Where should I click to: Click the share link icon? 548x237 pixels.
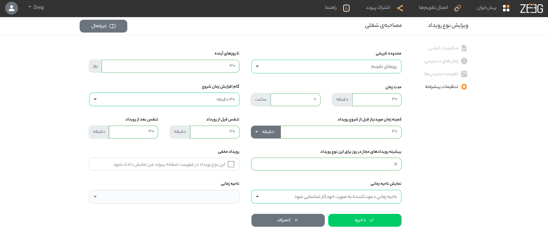400,8
